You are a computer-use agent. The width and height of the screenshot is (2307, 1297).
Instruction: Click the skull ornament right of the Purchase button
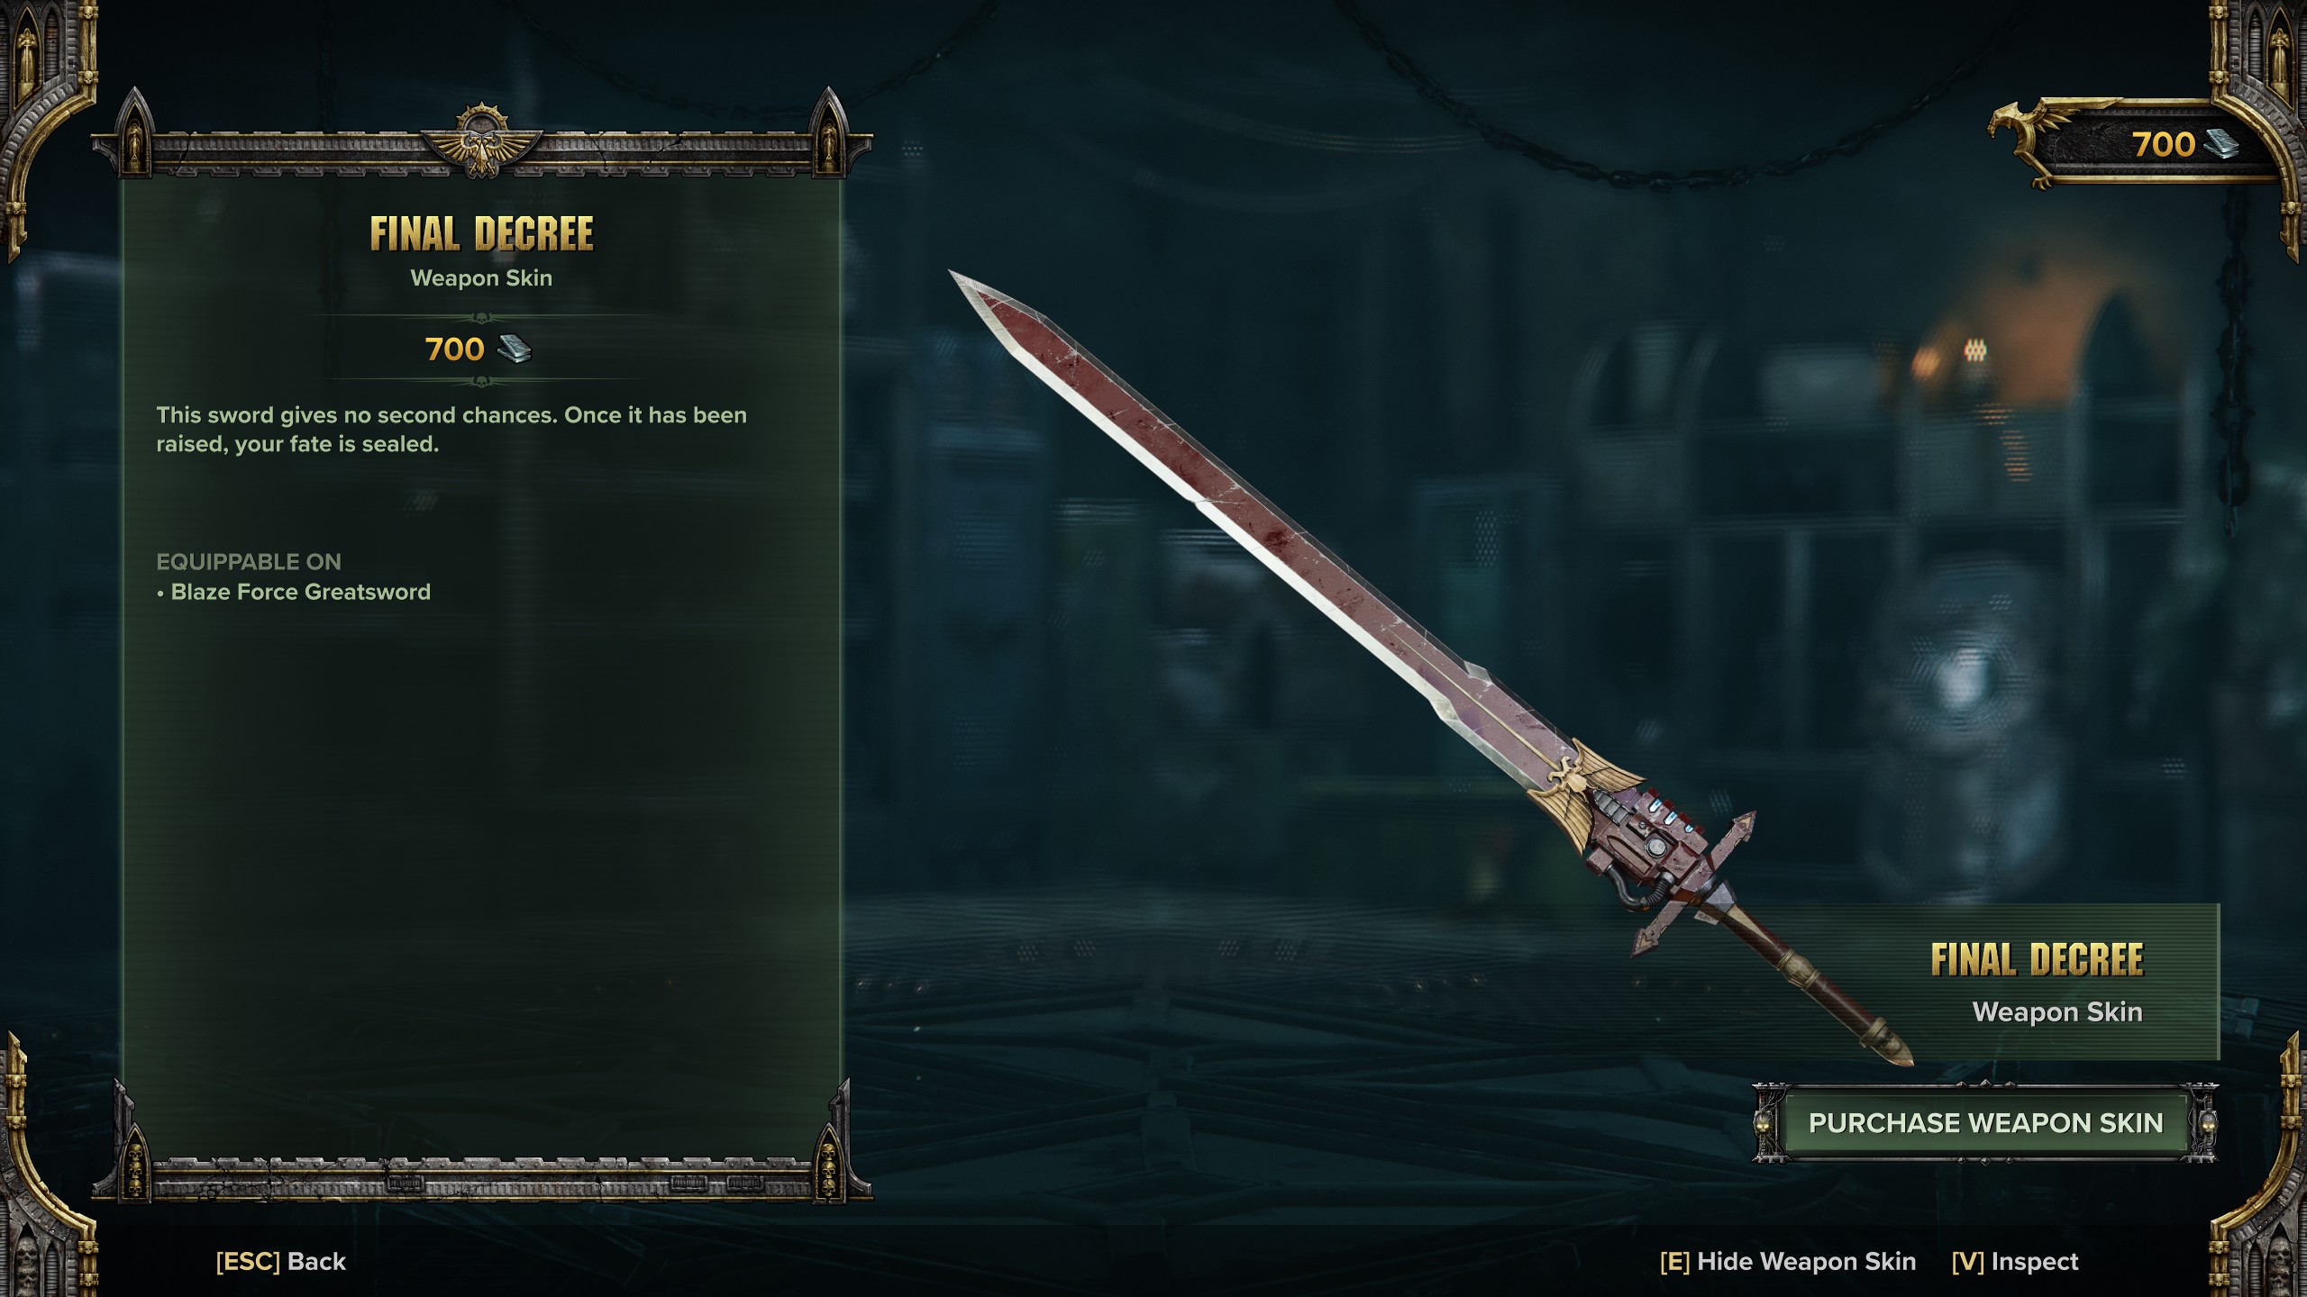pyautogui.click(x=2207, y=1123)
